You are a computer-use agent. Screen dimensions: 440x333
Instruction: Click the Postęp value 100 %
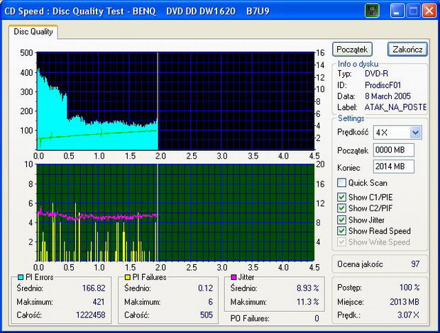[x=409, y=288]
